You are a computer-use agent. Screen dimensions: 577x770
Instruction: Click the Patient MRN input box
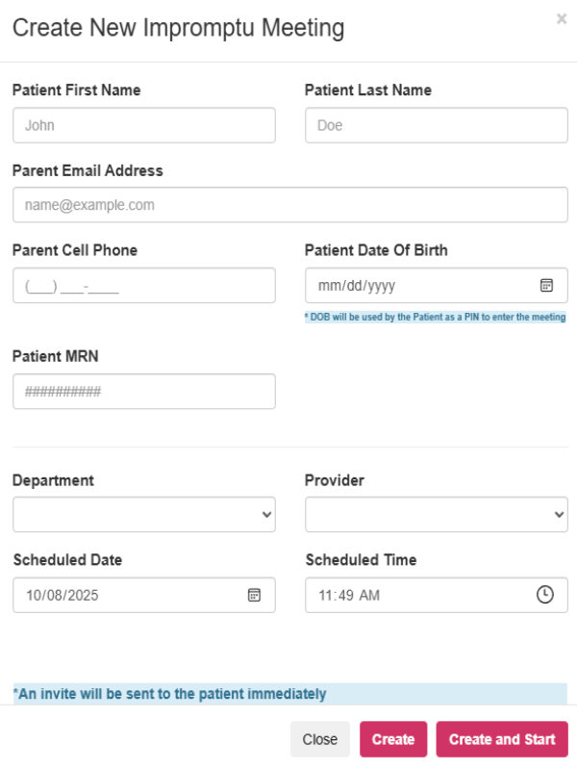click(144, 392)
